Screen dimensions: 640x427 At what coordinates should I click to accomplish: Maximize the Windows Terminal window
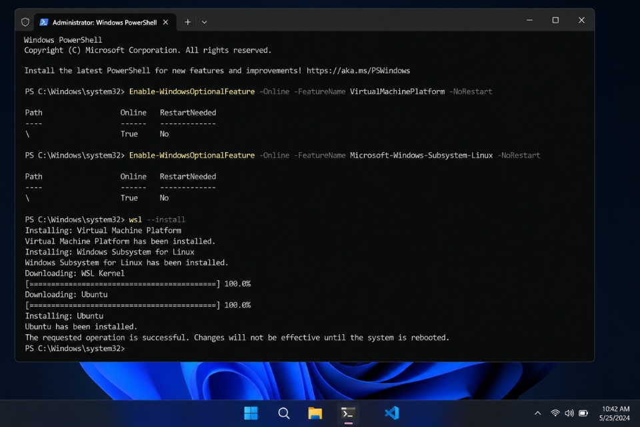click(555, 20)
